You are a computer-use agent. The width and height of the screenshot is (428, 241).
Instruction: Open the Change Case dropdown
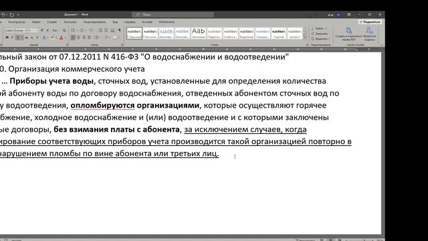pyautogui.click(x=56, y=30)
